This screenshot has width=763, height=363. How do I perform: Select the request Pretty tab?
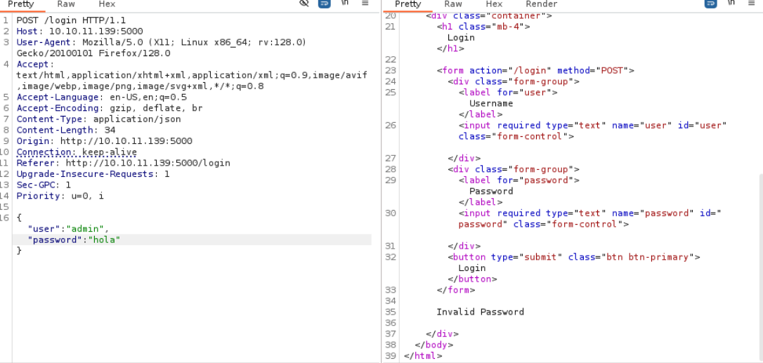(21, 4)
